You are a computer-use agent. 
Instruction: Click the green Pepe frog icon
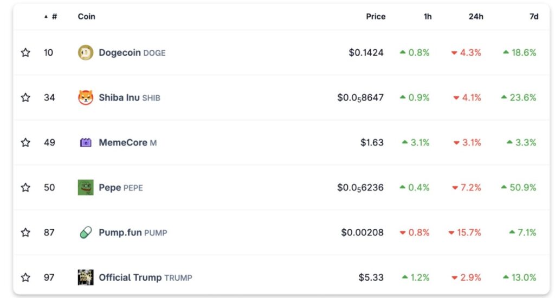86,188
